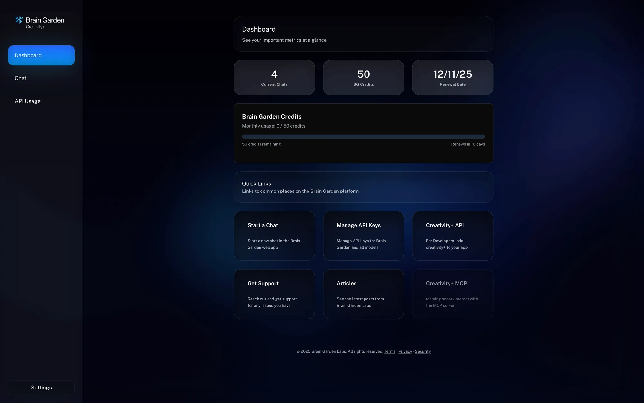Click the 'Renews in 16 days' text
This screenshot has width=644, height=403.
[468, 144]
